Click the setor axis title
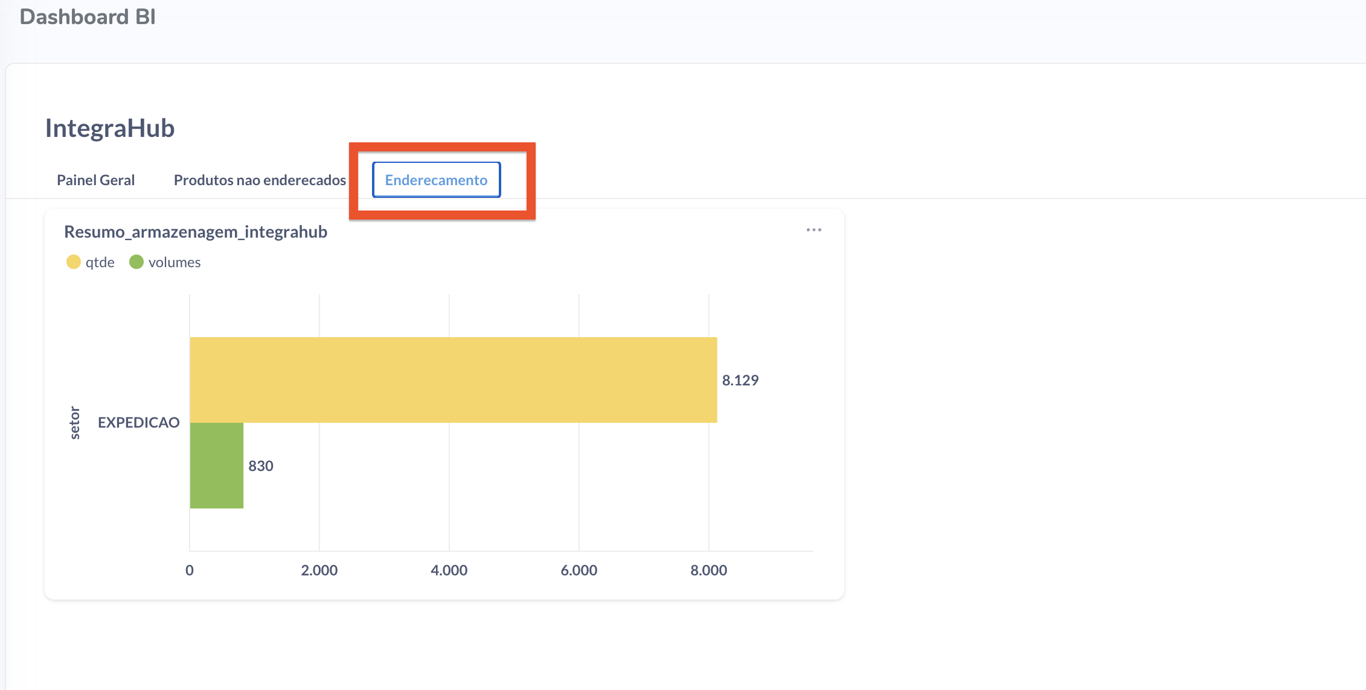Image resolution: width=1366 pixels, height=690 pixels. [x=75, y=422]
